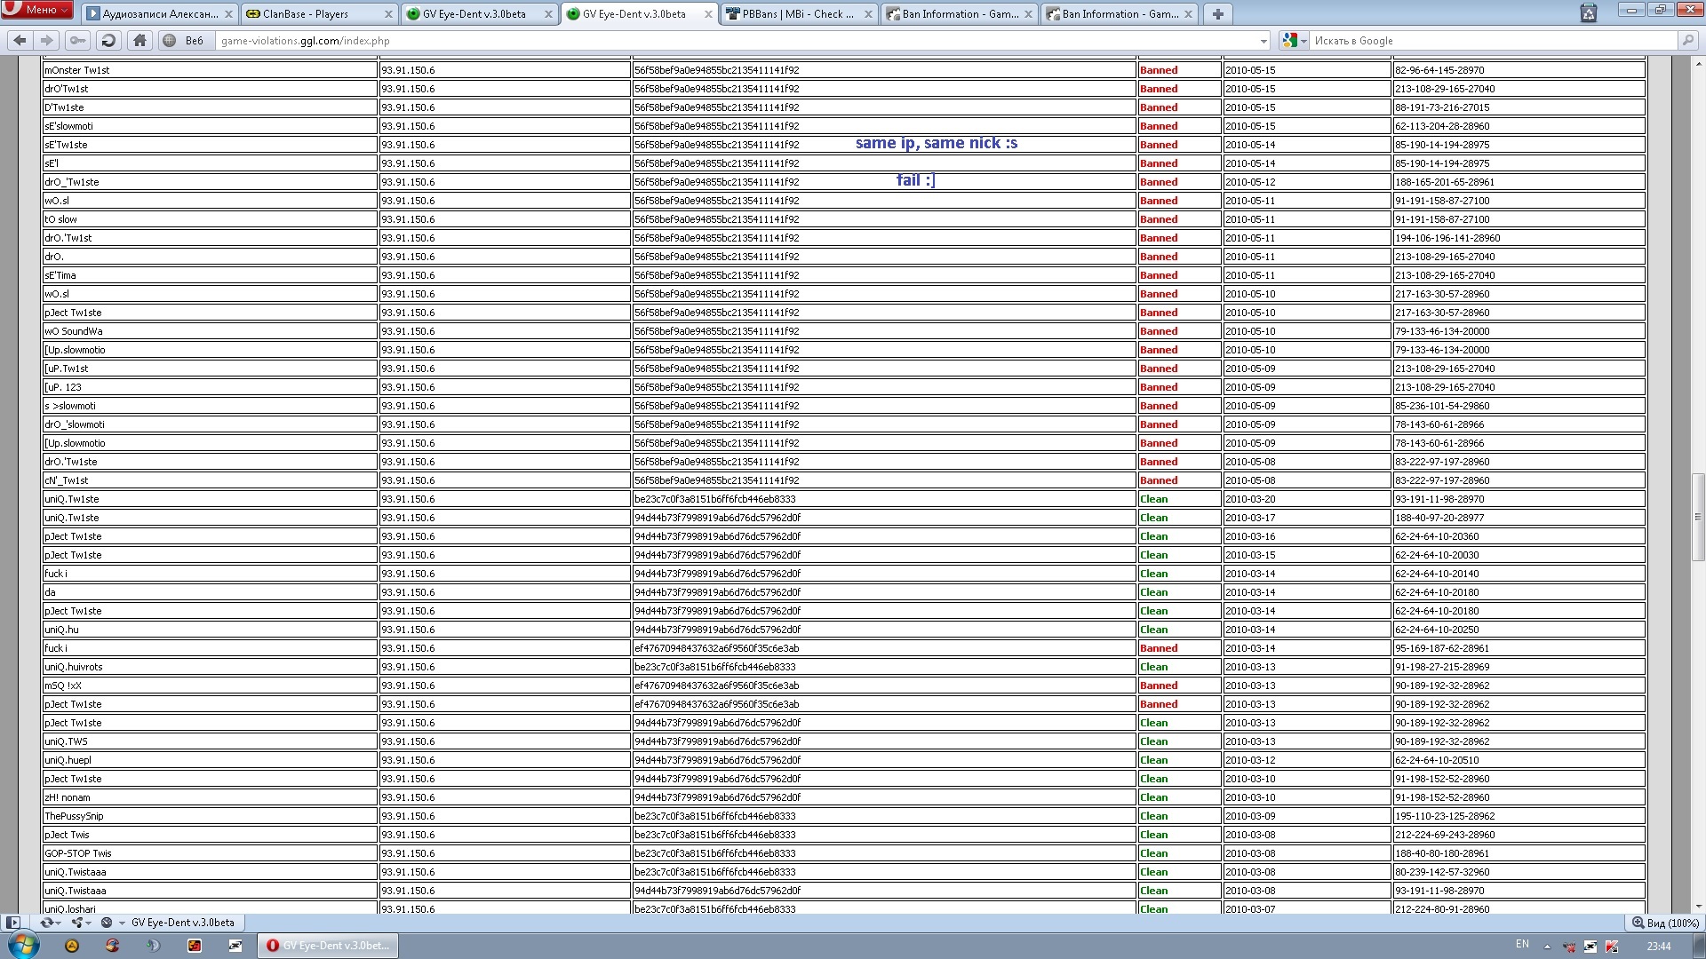1706x959 pixels.
Task: Open the Windows Start orb
Action: point(24,945)
